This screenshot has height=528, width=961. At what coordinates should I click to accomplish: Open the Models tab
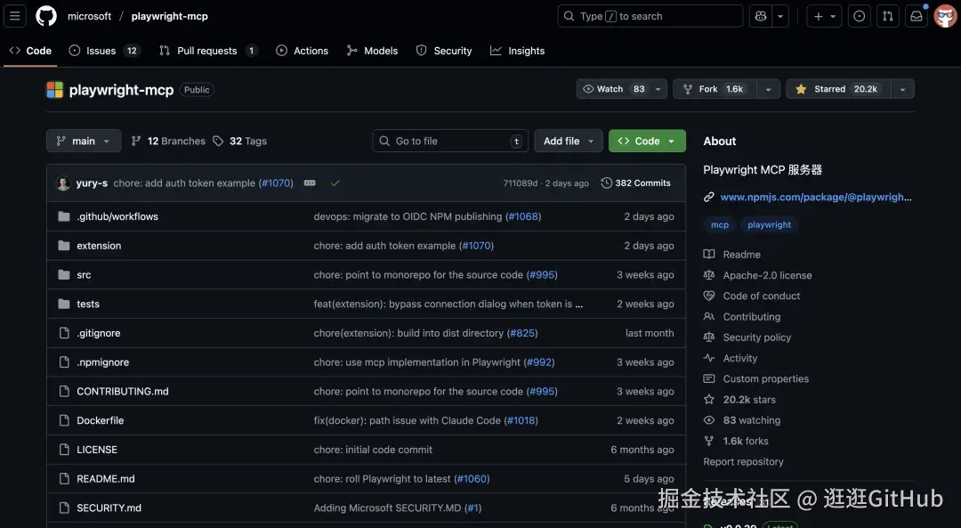[x=372, y=51]
